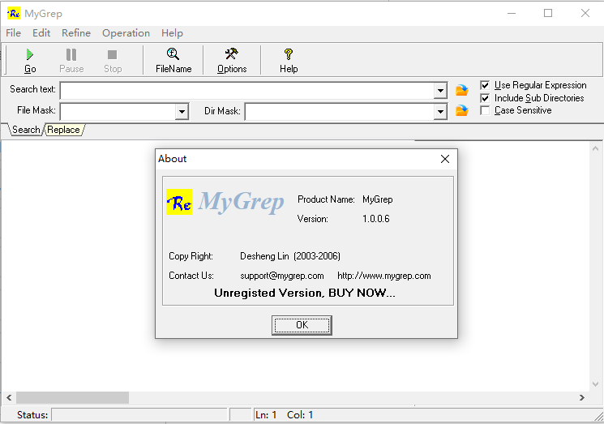Click the http://www.mygrep.com link
Viewport: 604px width, 424px height.
[384, 276]
